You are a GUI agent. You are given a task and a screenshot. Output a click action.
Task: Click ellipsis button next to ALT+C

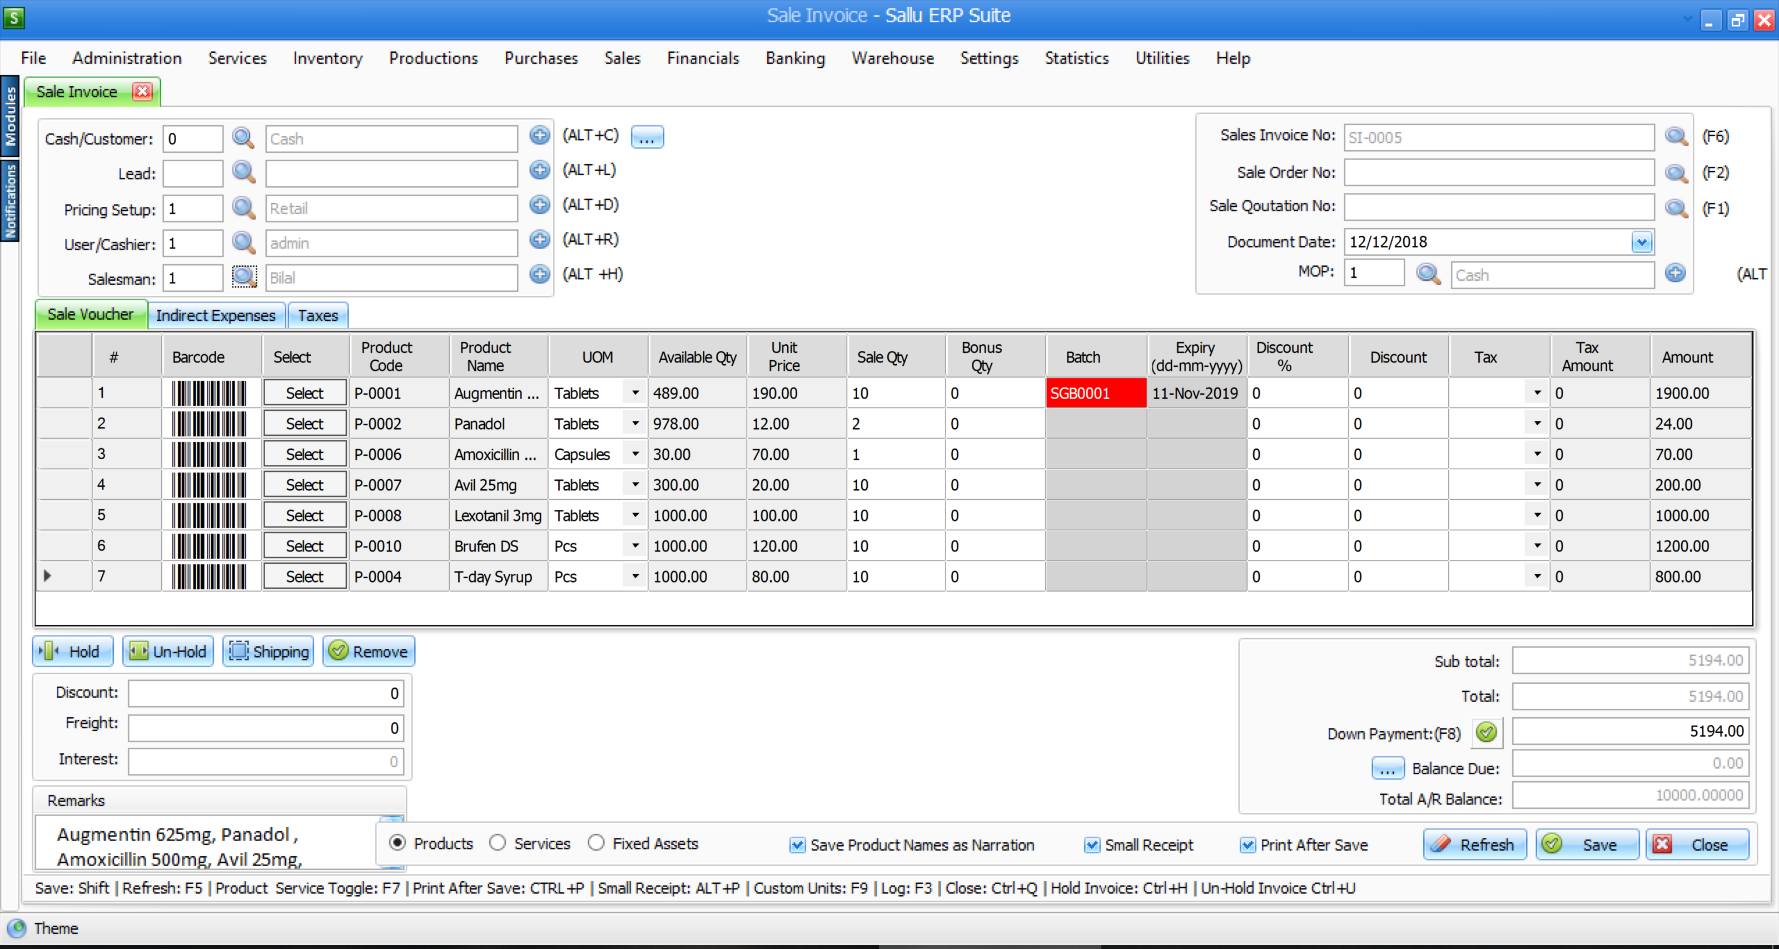click(647, 137)
